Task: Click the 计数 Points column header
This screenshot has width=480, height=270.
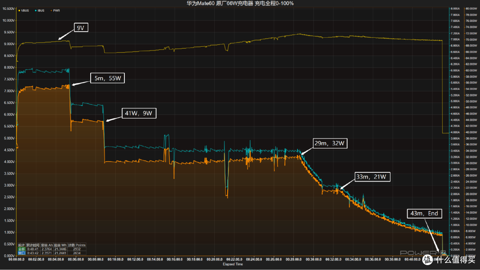Action: 77,245
